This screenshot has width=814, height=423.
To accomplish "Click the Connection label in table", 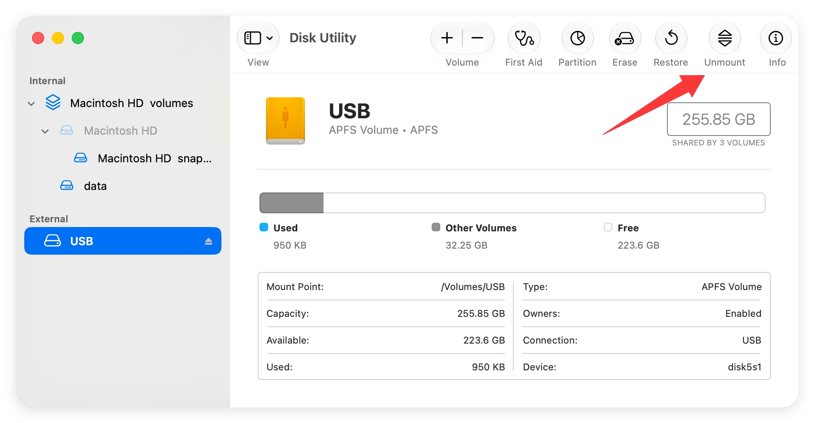I will tap(550, 340).
